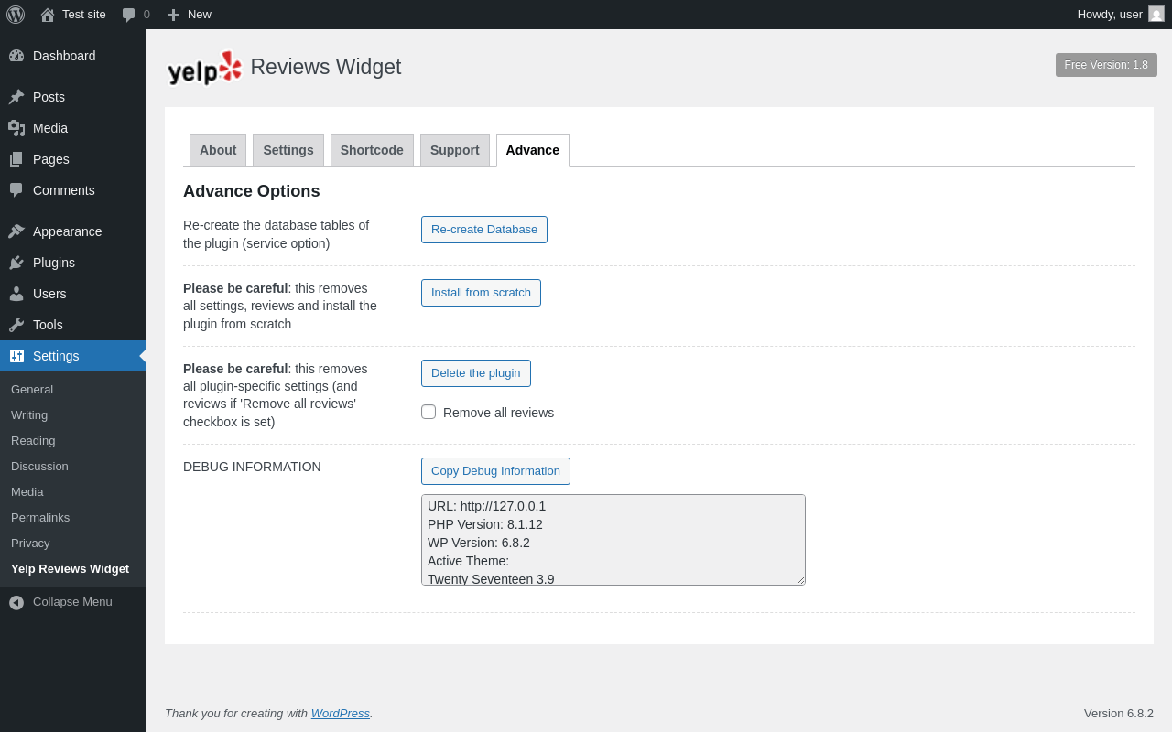Click the Free Version: 1.8 badge
This screenshot has height=732, width=1172.
pos(1106,65)
